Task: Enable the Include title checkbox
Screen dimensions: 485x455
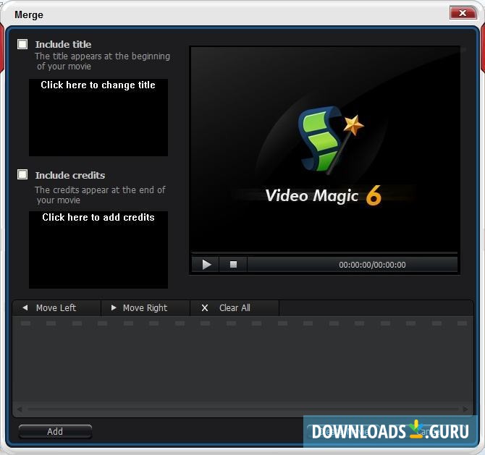Action: 22,44
